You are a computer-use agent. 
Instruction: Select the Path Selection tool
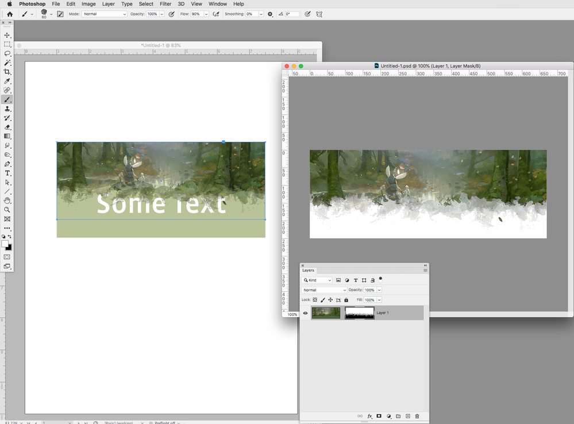point(7,182)
